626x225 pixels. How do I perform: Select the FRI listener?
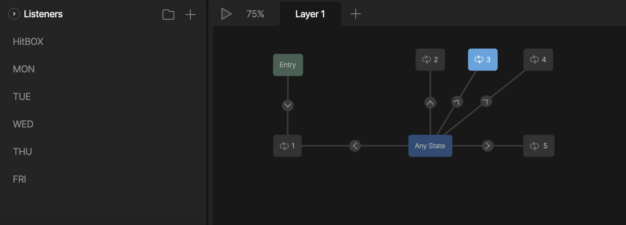pos(19,179)
